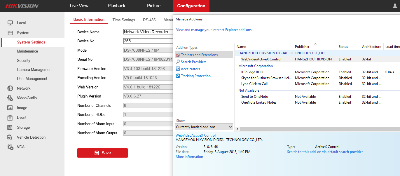
Task: Select the WebVideoActiveX Control row
Action: tap(261, 59)
